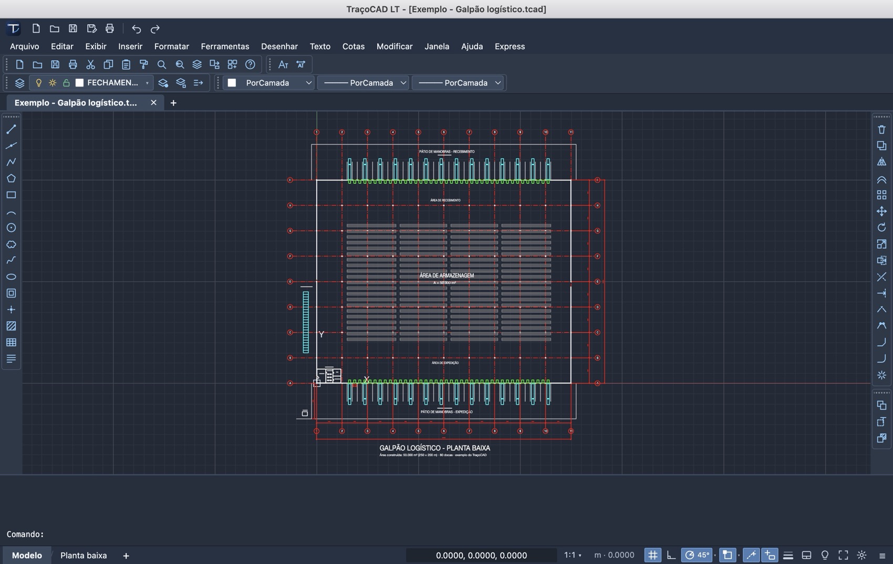Toggle grid display in status bar
Screen dimensions: 893x564
(652, 555)
